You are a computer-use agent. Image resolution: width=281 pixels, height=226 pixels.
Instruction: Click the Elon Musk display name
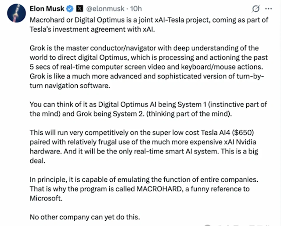pyautogui.click(x=47, y=8)
